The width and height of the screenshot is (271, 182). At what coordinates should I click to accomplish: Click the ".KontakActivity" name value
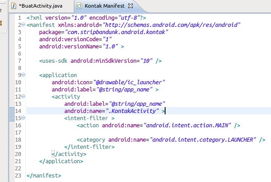(132, 111)
